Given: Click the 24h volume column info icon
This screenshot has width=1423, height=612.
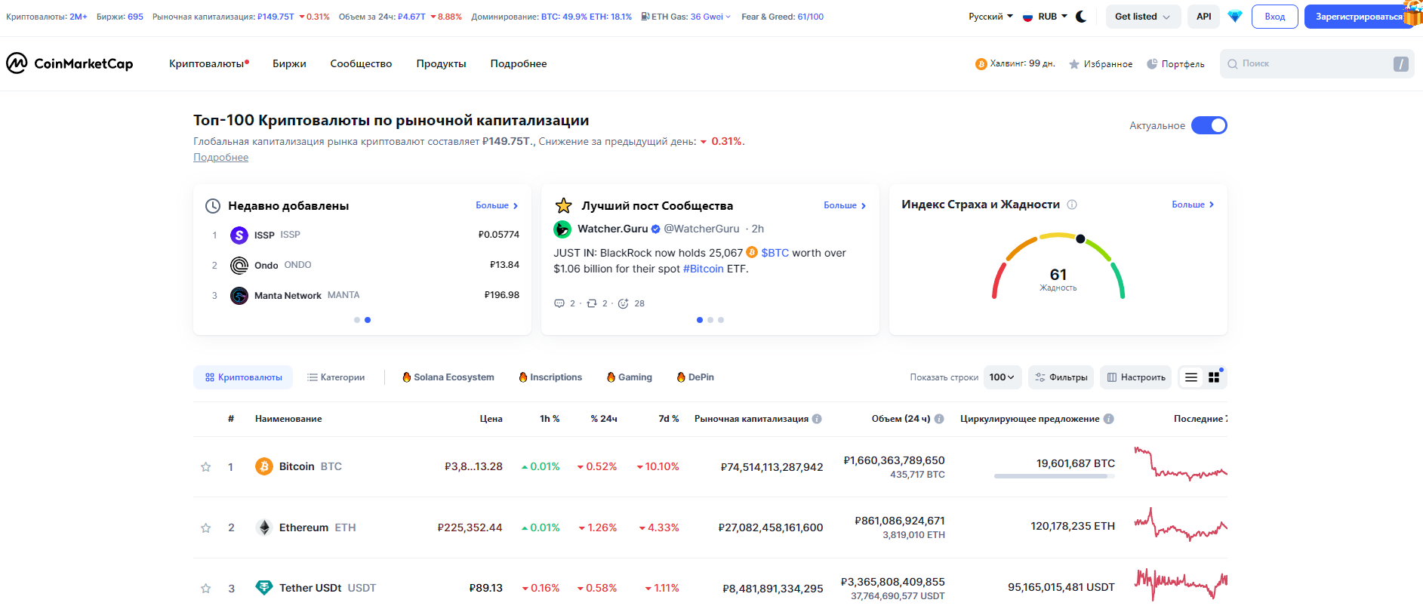Looking at the screenshot, I should 939,419.
